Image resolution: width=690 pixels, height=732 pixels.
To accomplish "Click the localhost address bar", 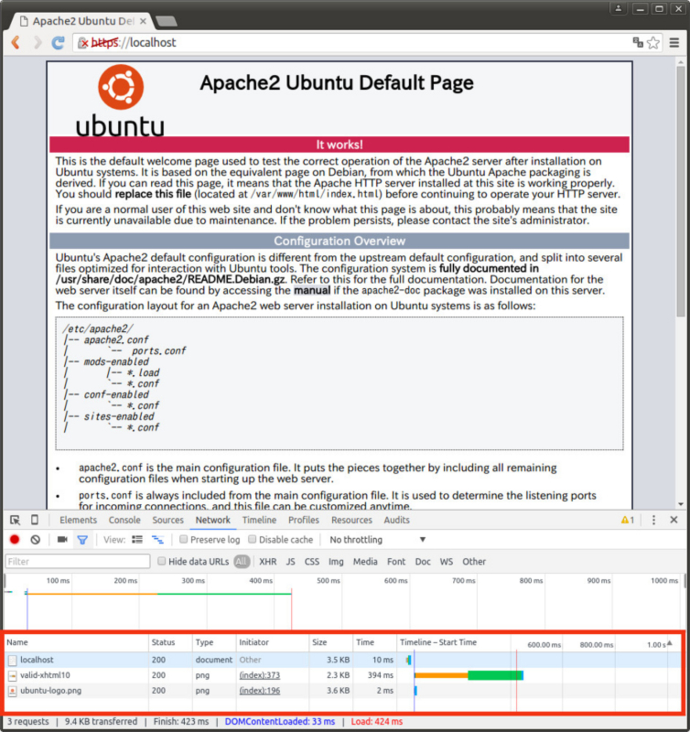I will click(350, 42).
